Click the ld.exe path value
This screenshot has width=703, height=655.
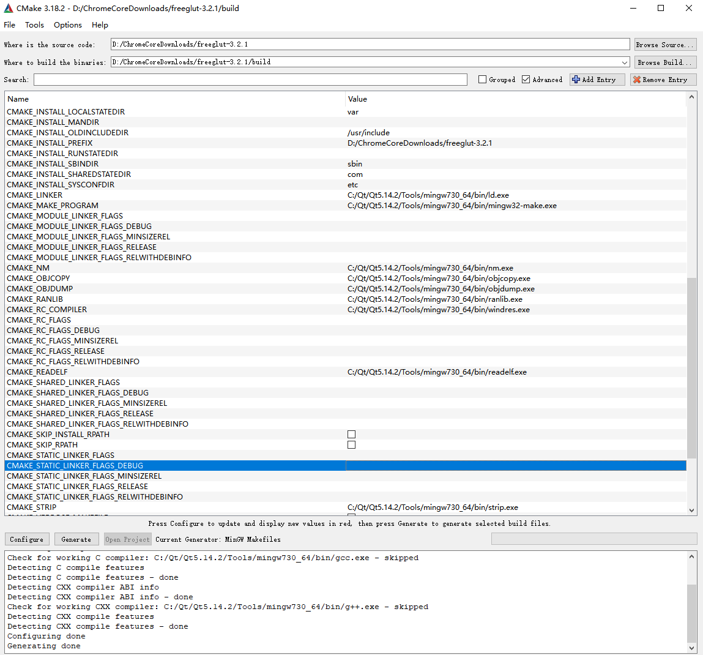[x=428, y=195]
